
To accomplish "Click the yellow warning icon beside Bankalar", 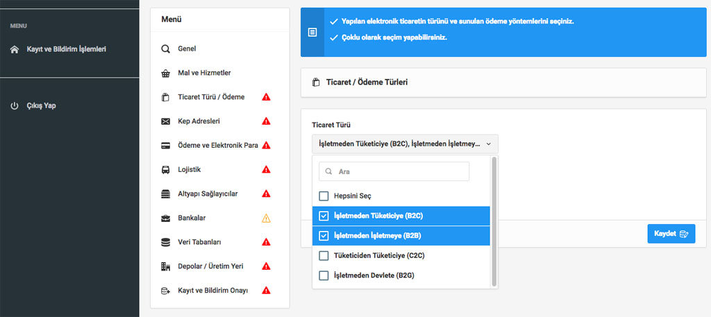I will 266,218.
